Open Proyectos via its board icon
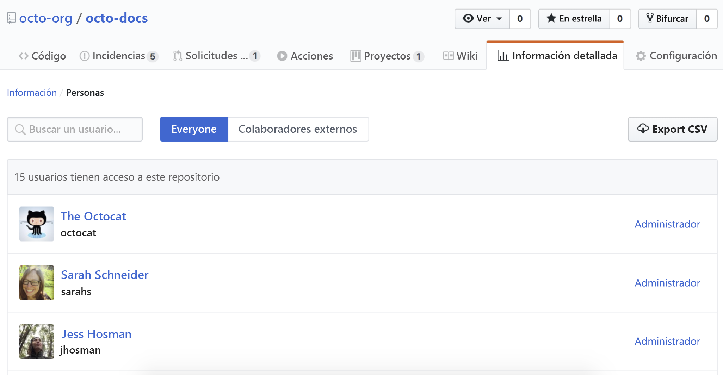723x375 pixels. click(356, 56)
